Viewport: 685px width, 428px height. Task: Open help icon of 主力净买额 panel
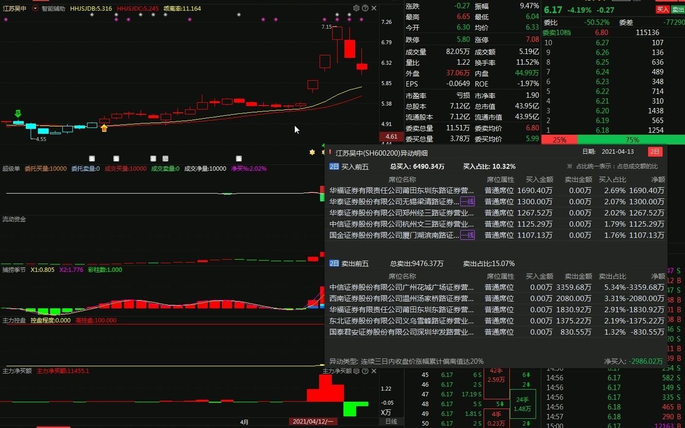[365, 371]
